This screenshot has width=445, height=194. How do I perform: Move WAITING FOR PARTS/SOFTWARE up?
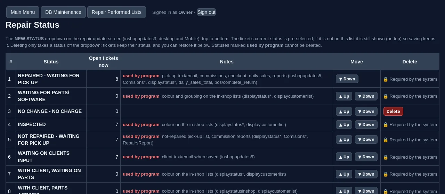click(x=344, y=96)
